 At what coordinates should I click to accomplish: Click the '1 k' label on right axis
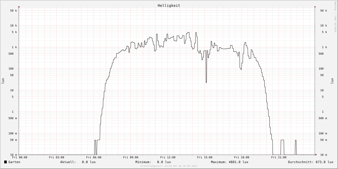324,47
